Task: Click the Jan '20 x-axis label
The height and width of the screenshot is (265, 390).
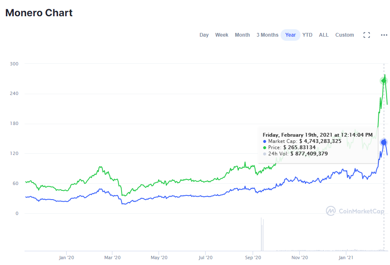Action: pos(67,257)
